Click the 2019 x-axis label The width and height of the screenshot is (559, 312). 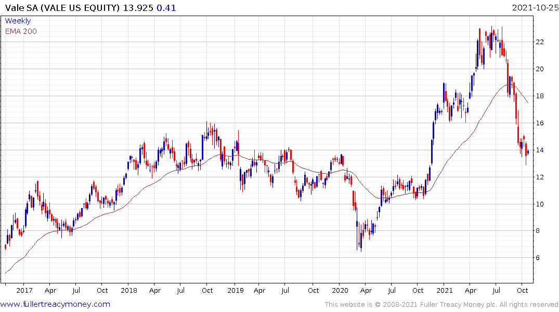pos(235,290)
